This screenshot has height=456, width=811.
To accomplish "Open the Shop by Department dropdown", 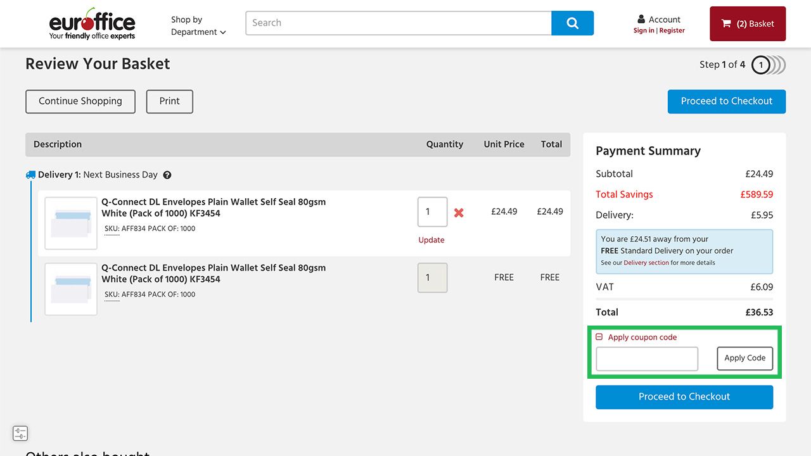I will [x=198, y=26].
